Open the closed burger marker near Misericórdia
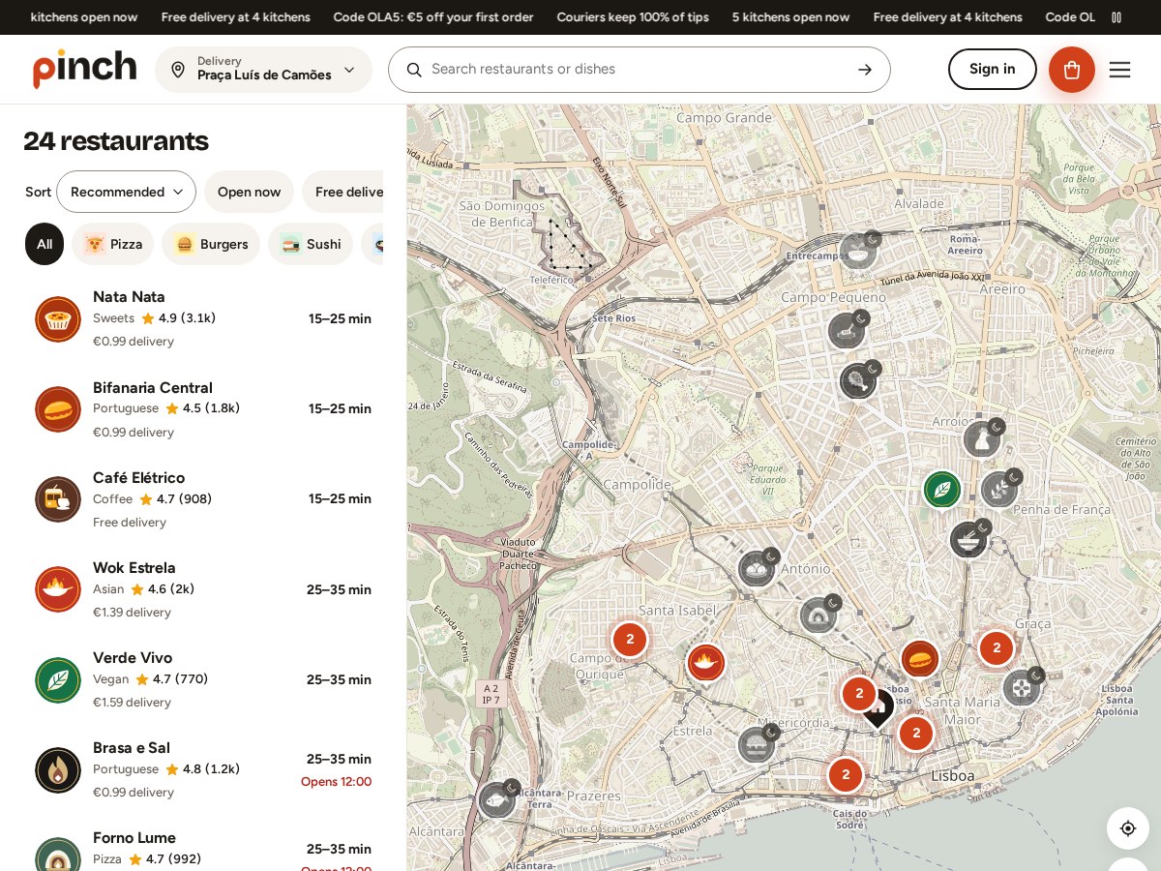 pos(757,744)
